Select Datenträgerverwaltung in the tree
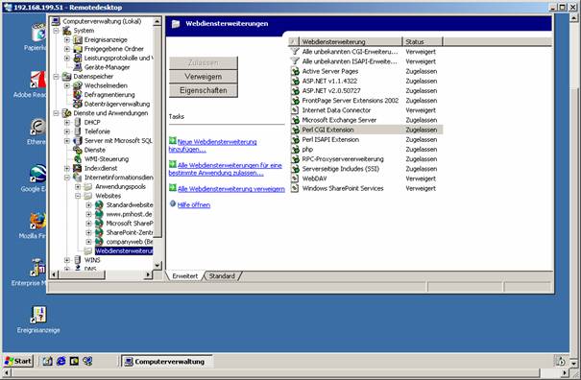The width and height of the screenshot is (581, 380). point(117,104)
